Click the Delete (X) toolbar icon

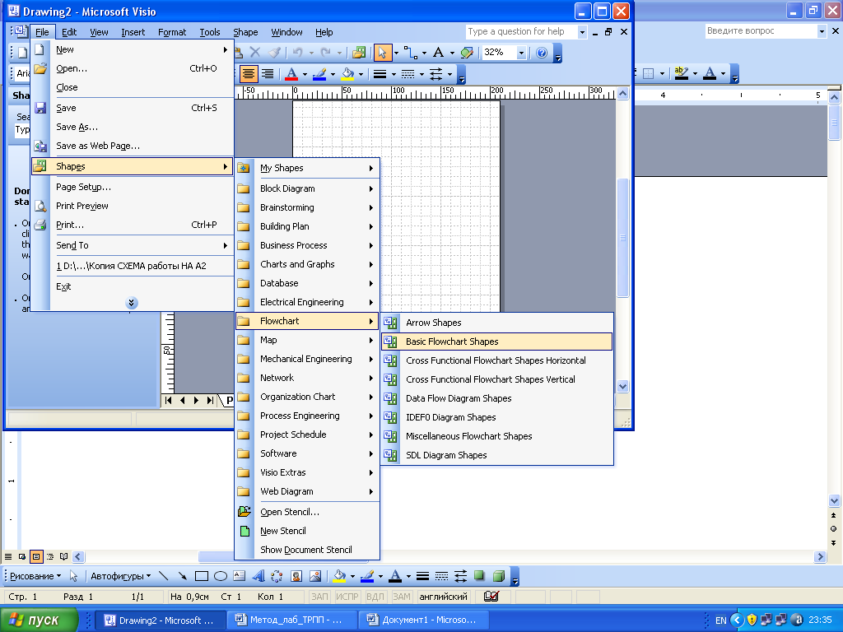(255, 53)
